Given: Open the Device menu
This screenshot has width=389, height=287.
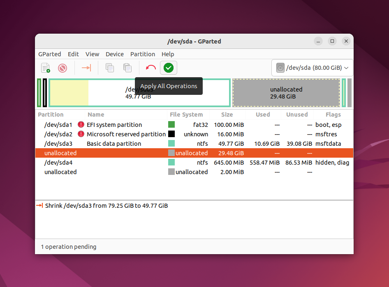Looking at the screenshot, I should click(115, 54).
